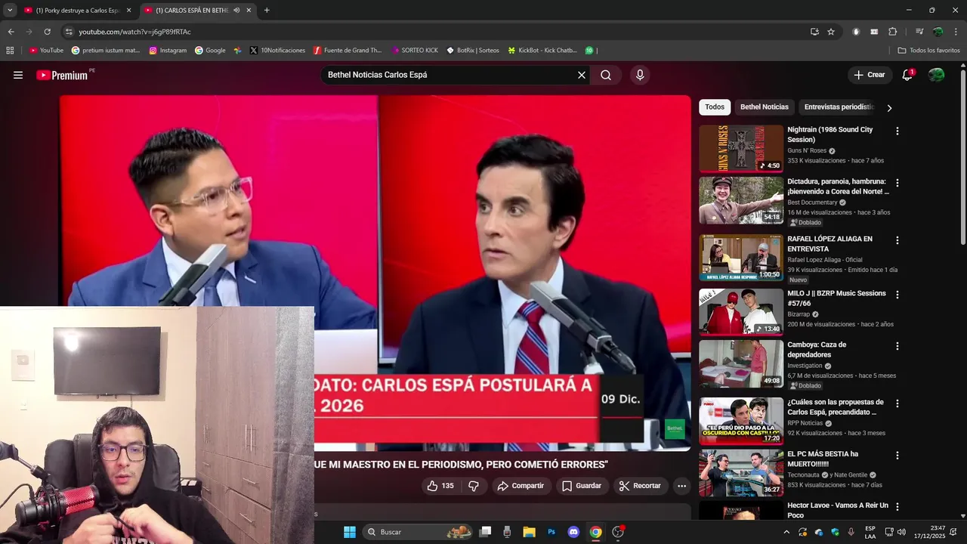
Task: Open taskbar clock and date
Action: pos(931,532)
